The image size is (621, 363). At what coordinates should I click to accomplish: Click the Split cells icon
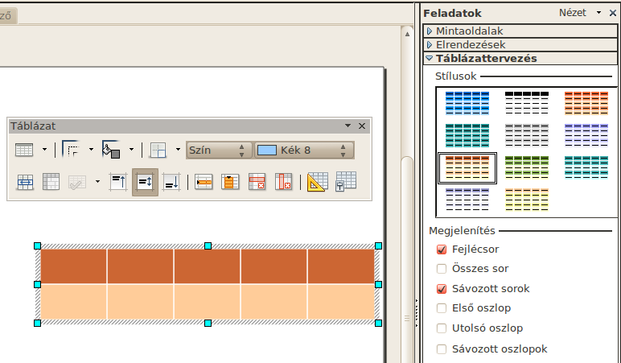click(51, 182)
